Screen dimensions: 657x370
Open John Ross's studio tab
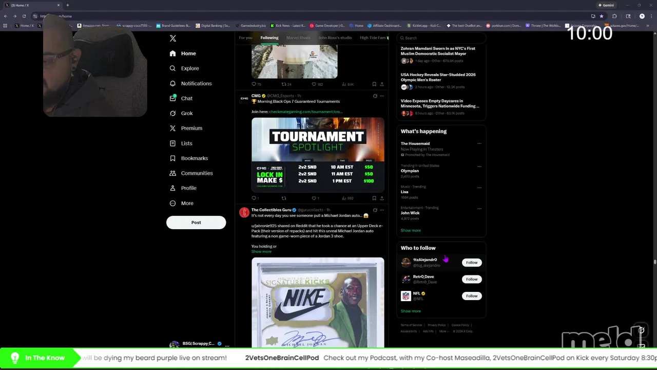tap(335, 38)
